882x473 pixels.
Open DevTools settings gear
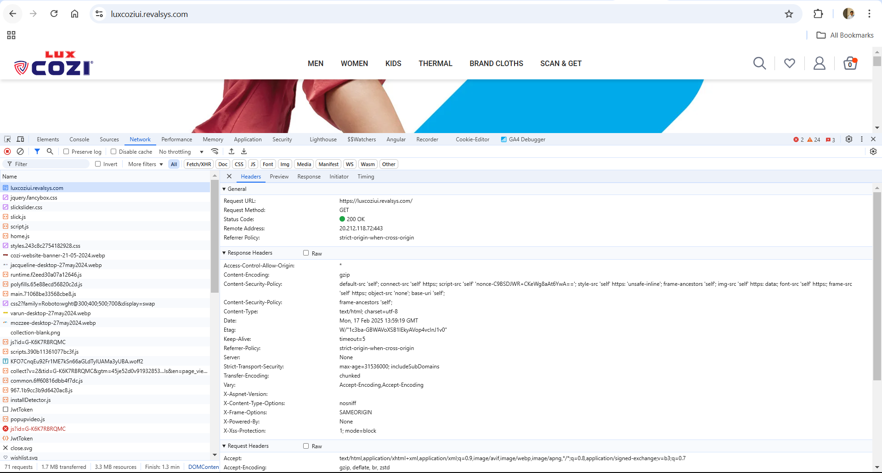coord(849,139)
